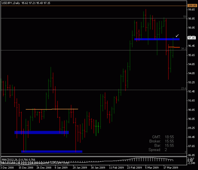Click the Fibonacci 38.2 level label
This screenshot has width=198, height=170.
(x=184, y=49)
